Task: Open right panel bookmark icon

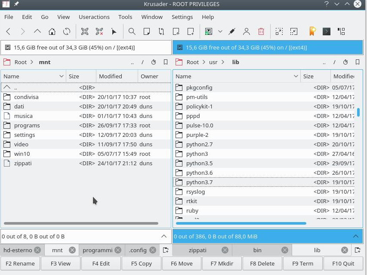Action: [358, 62]
